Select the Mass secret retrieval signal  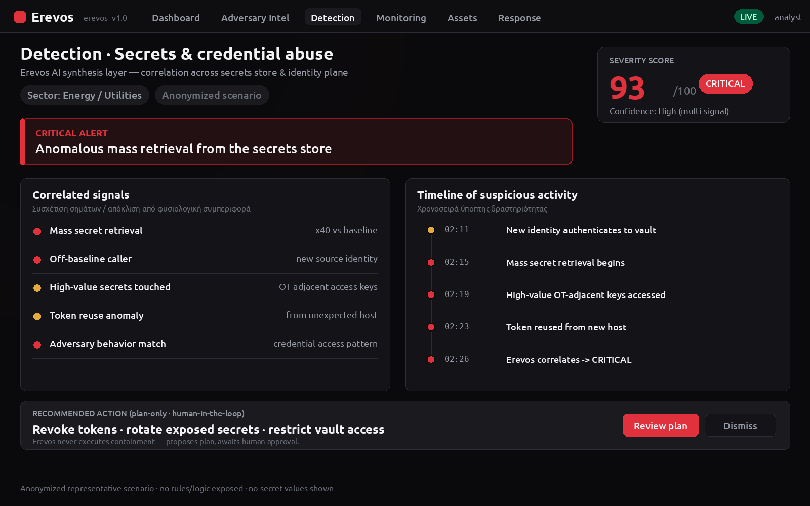[205, 231]
